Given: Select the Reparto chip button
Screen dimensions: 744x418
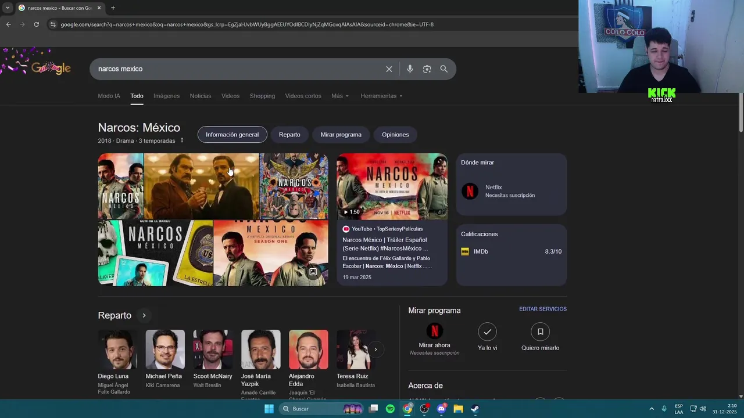Looking at the screenshot, I should pos(289,135).
